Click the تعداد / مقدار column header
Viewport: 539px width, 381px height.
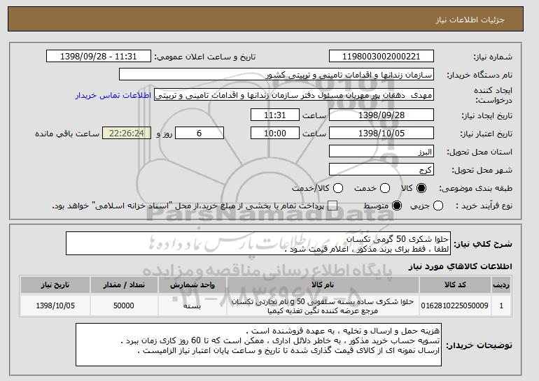click(124, 285)
